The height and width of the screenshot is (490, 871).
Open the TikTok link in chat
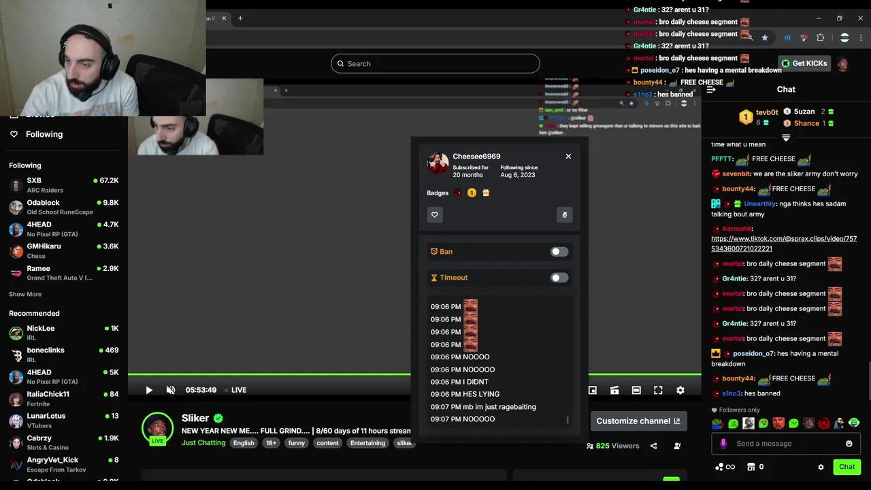pyautogui.click(x=784, y=244)
